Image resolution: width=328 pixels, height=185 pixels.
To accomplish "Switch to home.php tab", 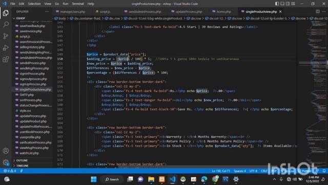I will [x=223, y=11].
